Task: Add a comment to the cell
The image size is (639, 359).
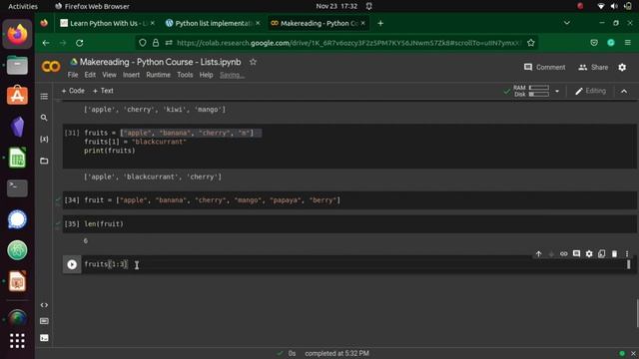Action: [x=576, y=254]
